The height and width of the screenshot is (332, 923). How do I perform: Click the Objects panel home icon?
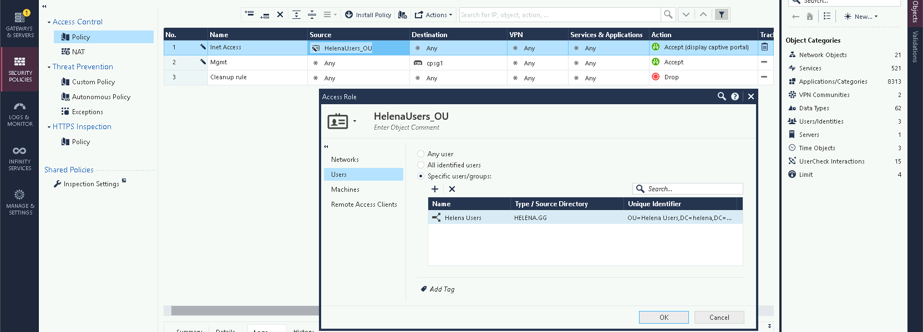point(810,17)
